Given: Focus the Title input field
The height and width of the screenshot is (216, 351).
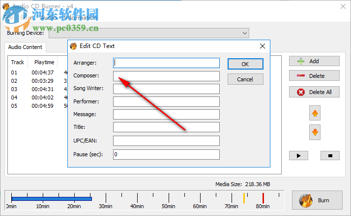Looking at the screenshot, I should pyautogui.click(x=166, y=127).
